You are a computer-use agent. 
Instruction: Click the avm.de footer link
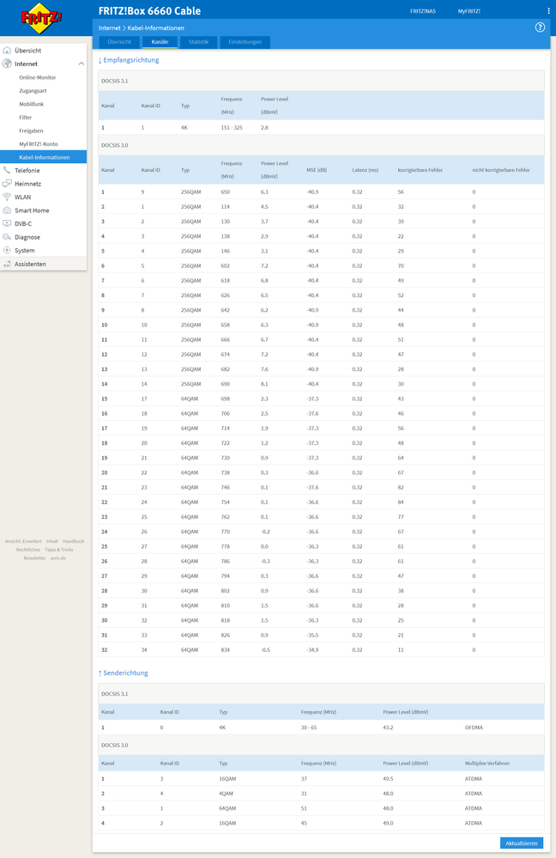pos(58,558)
